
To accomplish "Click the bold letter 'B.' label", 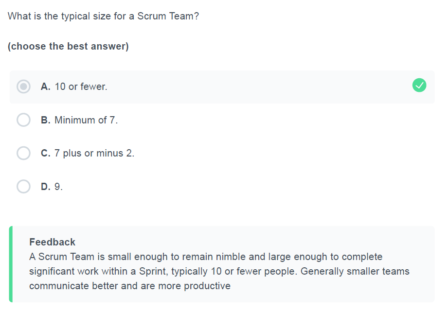I will (x=45, y=120).
